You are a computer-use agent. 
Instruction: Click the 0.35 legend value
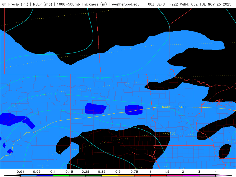click(x=102, y=172)
